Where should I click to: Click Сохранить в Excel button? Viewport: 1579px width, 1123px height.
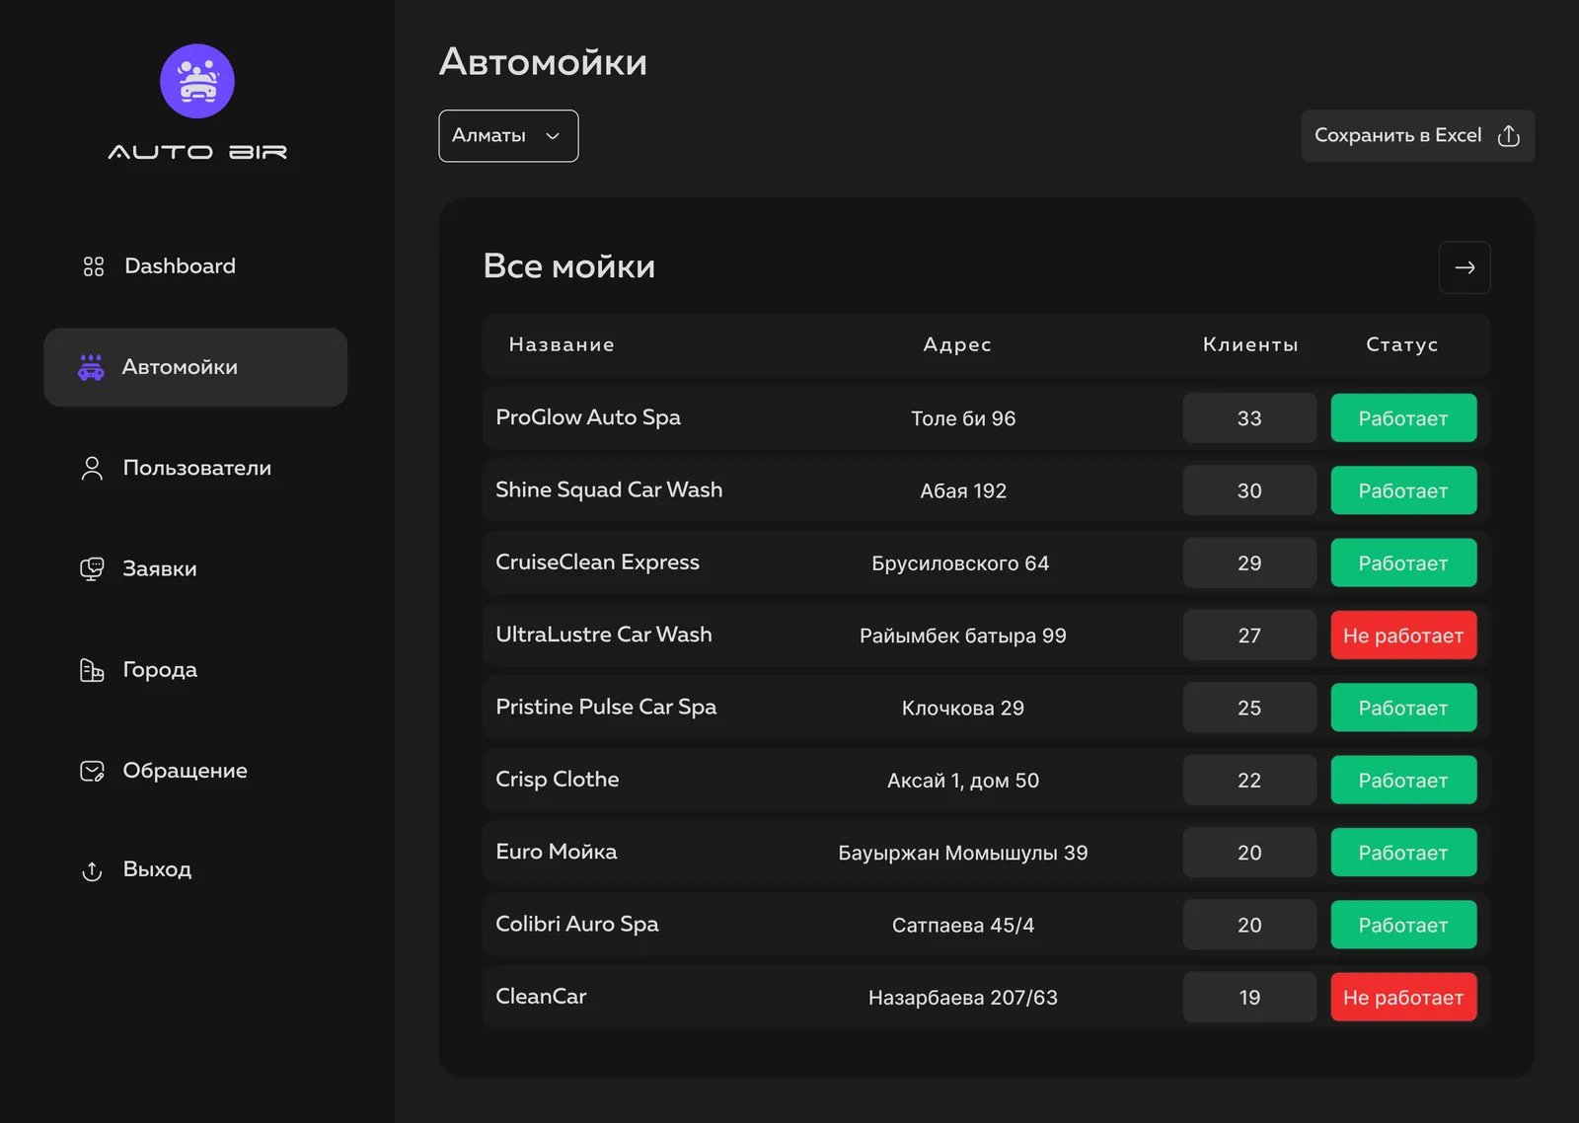point(1417,135)
